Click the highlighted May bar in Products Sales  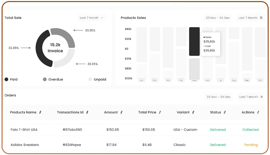[x=194, y=41]
